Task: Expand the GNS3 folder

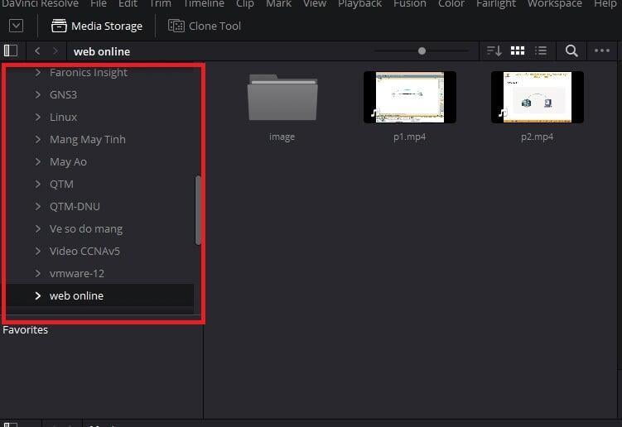Action: pos(38,94)
